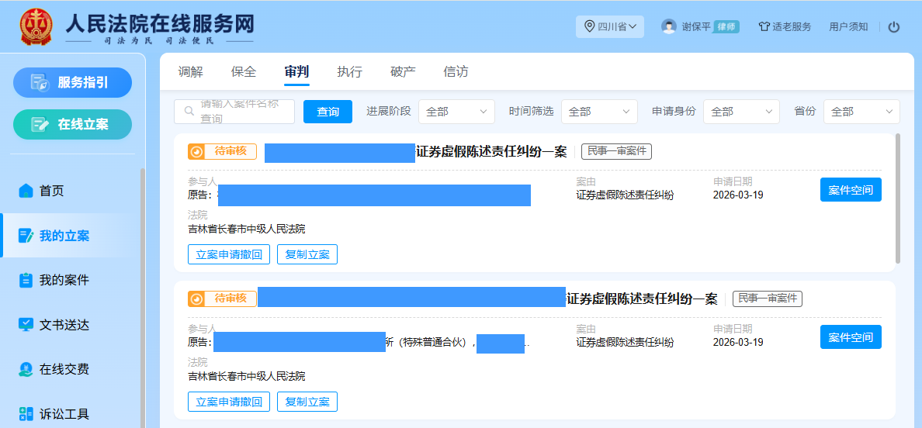
Task: Click the 文书送达 monitor icon
Action: click(26, 325)
